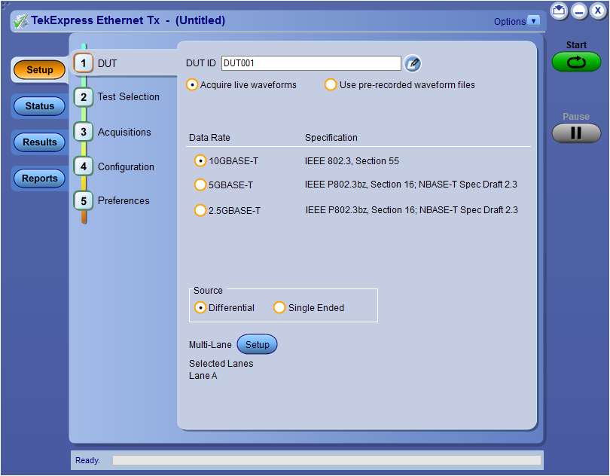Select step 3 Acquisitions icon
Image resolution: width=610 pixels, height=476 pixels.
tap(83, 132)
